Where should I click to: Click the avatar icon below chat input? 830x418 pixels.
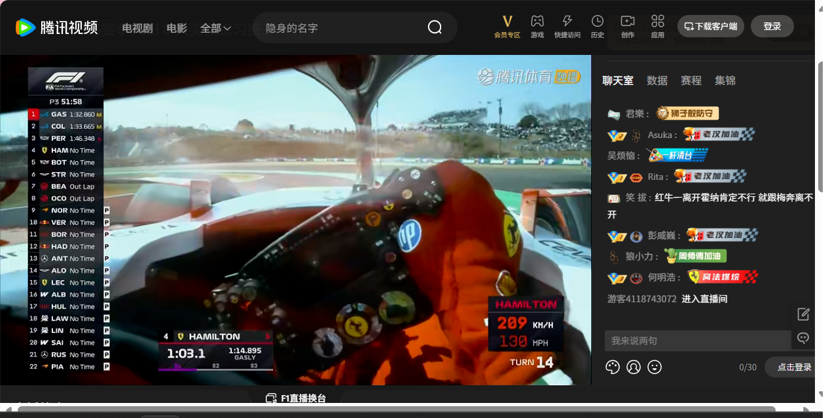point(634,367)
